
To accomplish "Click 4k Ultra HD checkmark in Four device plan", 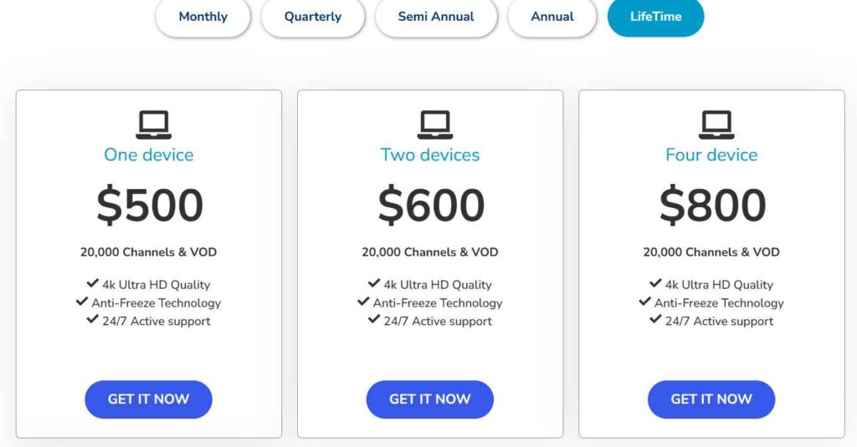I will 656,284.
